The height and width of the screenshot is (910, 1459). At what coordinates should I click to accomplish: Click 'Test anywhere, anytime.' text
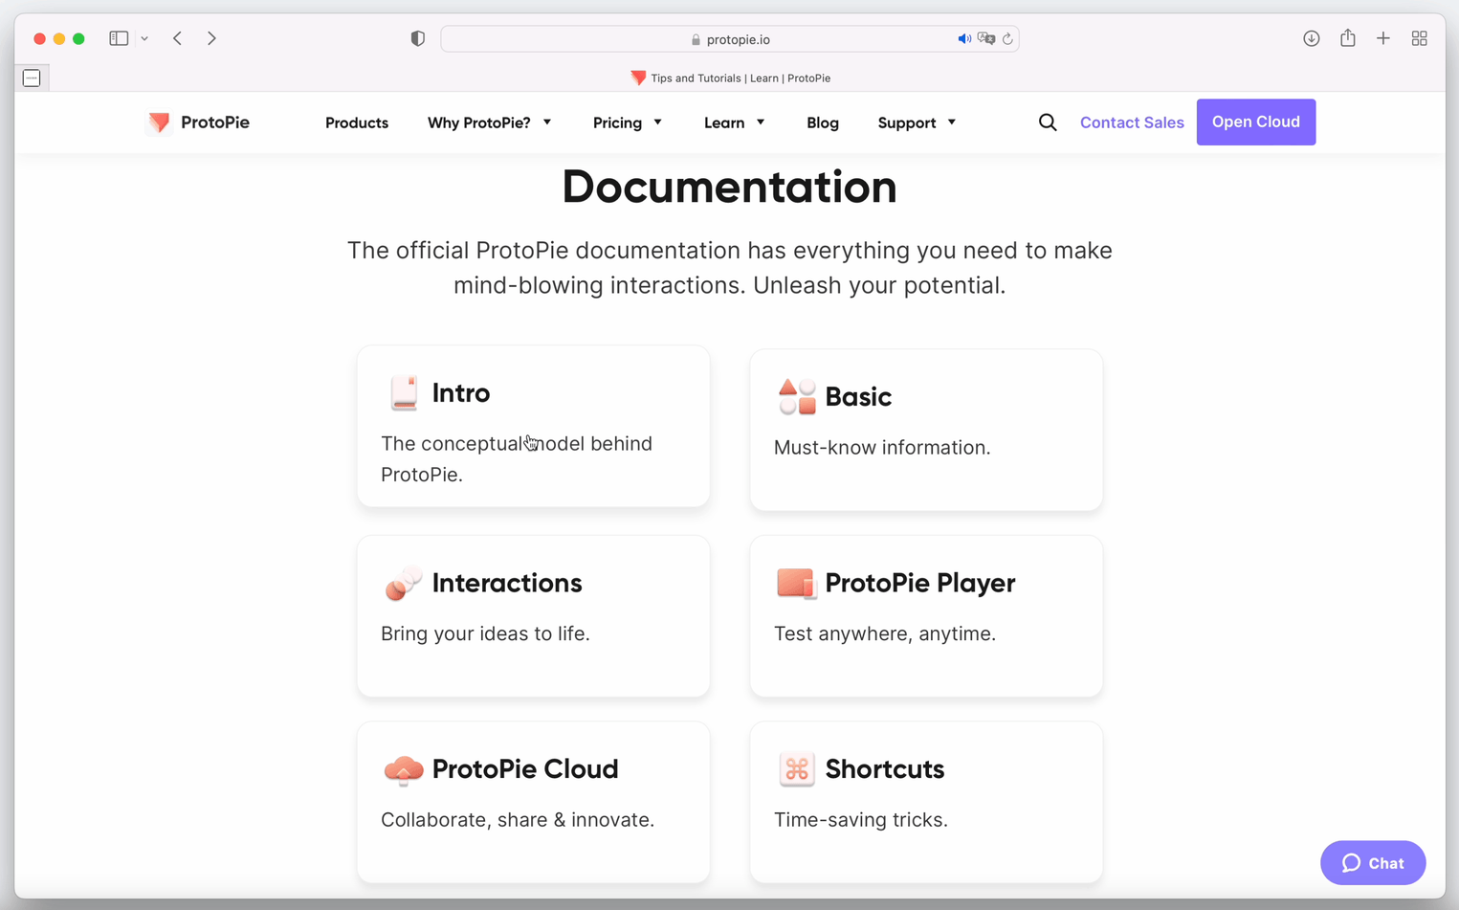885,634
